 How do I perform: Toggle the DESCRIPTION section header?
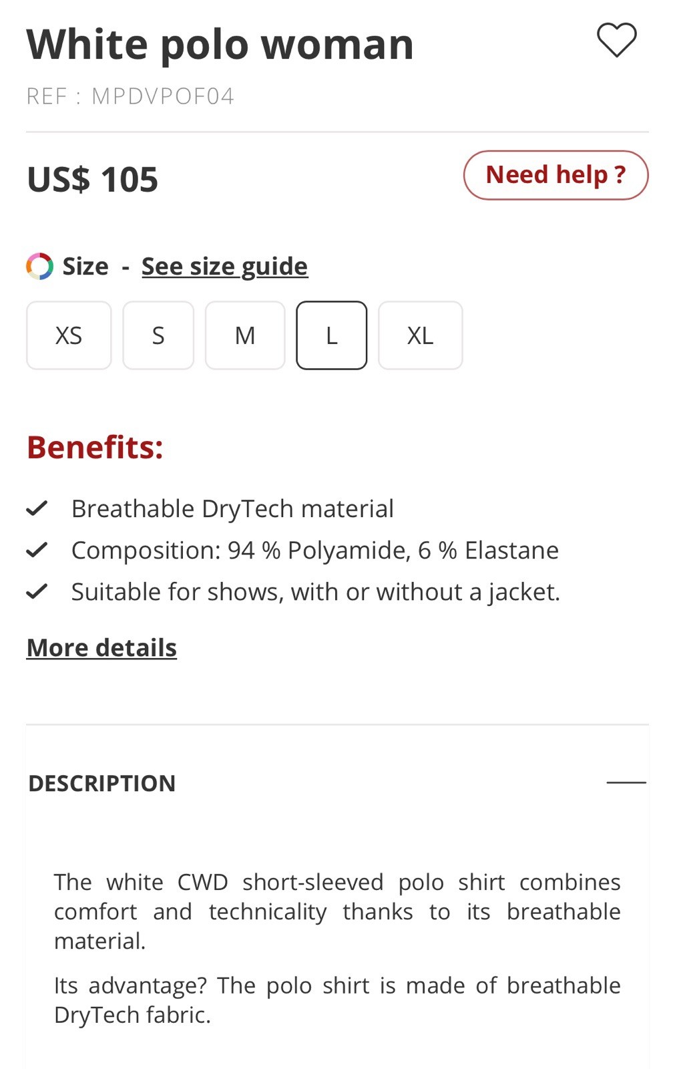(102, 783)
